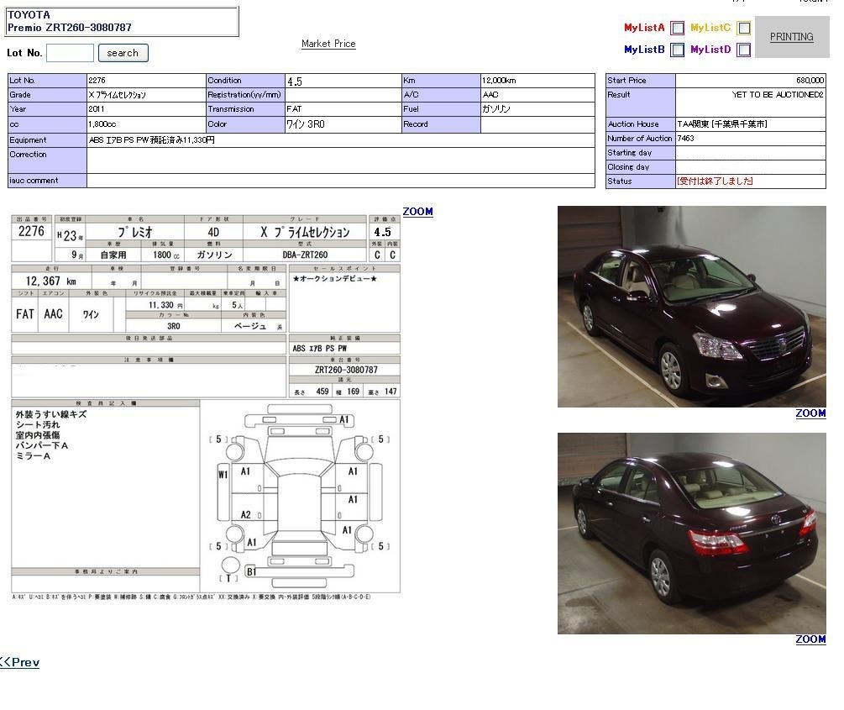Click the 4.5 grade on auction sheet

(x=382, y=232)
